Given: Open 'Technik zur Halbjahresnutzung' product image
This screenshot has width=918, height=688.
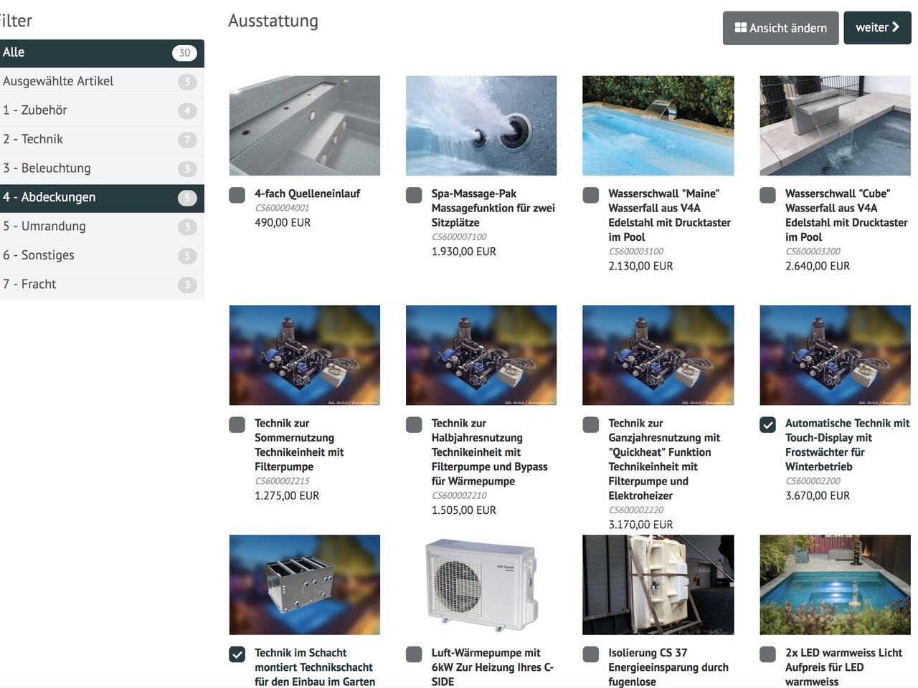Looking at the screenshot, I should [481, 355].
